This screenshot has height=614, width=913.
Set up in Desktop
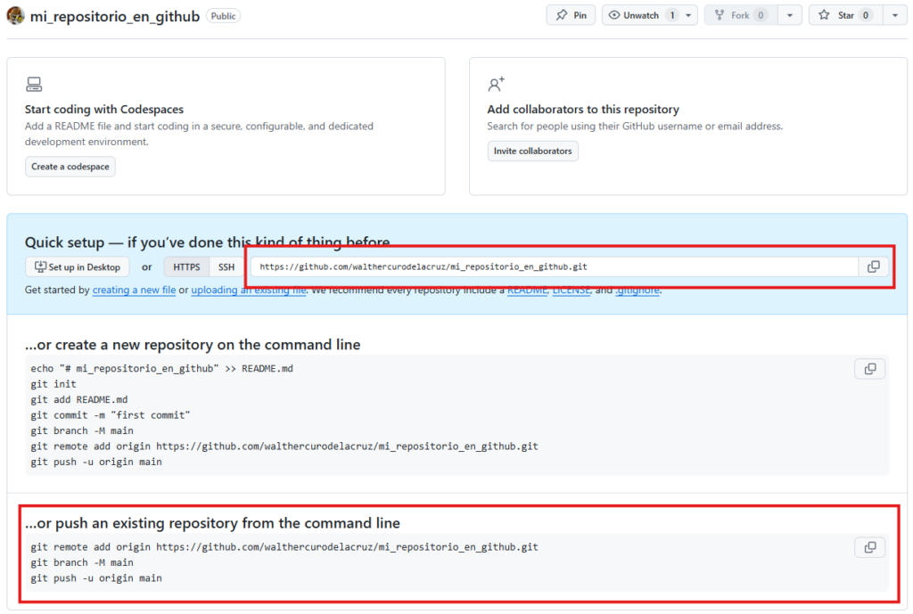[77, 266]
